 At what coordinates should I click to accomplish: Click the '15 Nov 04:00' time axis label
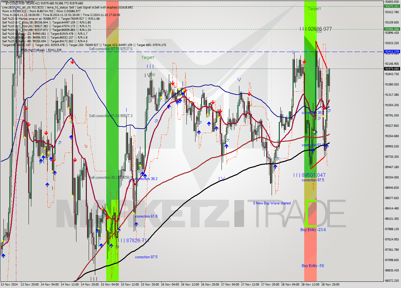(x=110, y=285)
